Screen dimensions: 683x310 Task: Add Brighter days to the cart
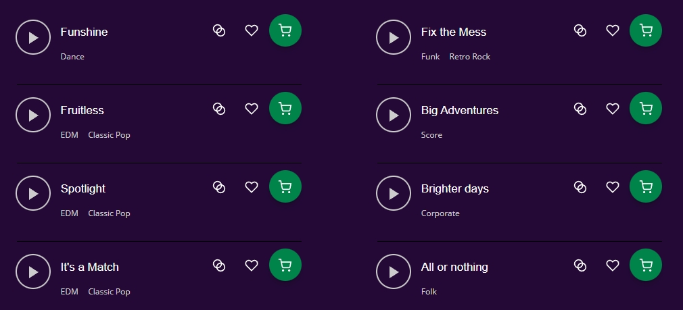point(646,186)
